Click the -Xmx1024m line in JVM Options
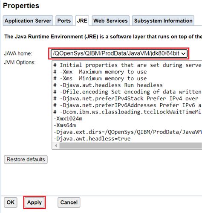 tap(68, 119)
